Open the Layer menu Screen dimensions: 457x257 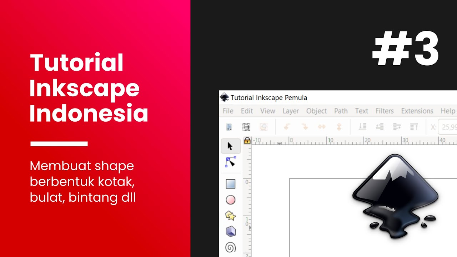pos(291,111)
